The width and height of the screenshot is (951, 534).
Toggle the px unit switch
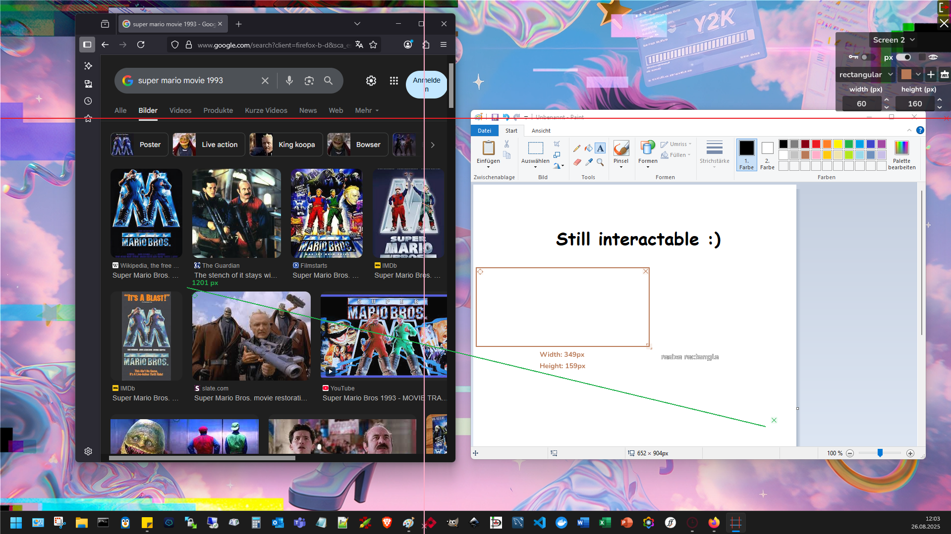pos(903,57)
